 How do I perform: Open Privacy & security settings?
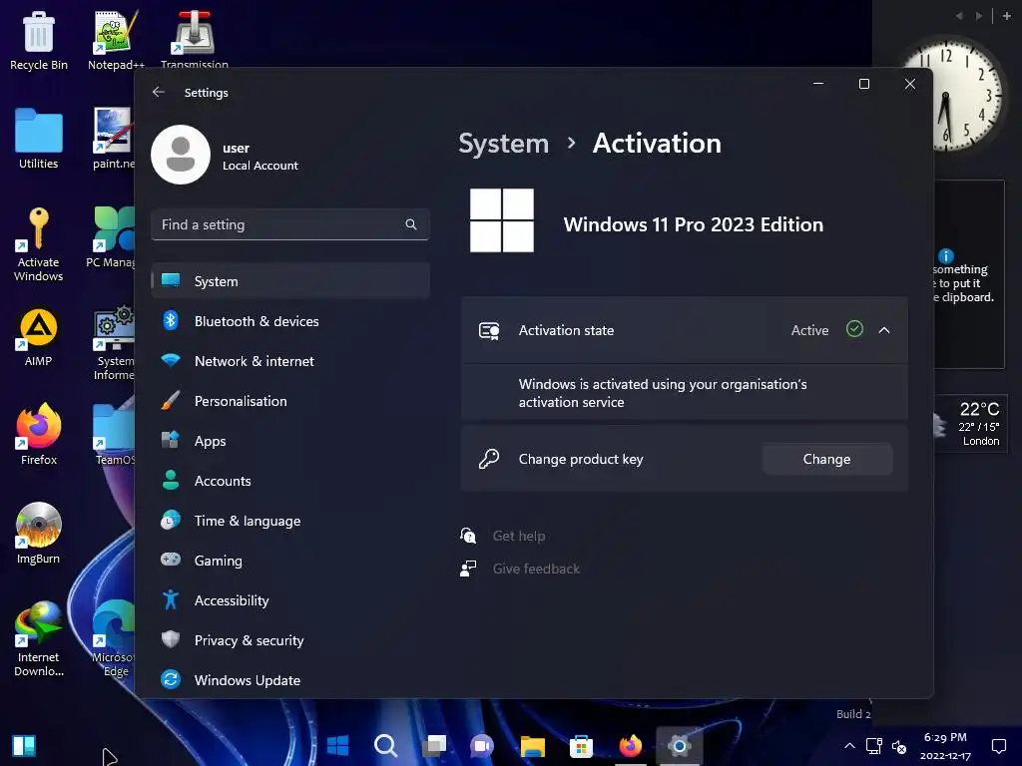point(290,640)
